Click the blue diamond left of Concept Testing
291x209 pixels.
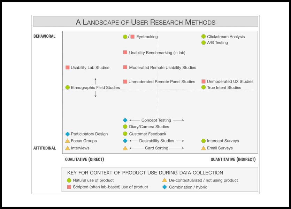125,120
